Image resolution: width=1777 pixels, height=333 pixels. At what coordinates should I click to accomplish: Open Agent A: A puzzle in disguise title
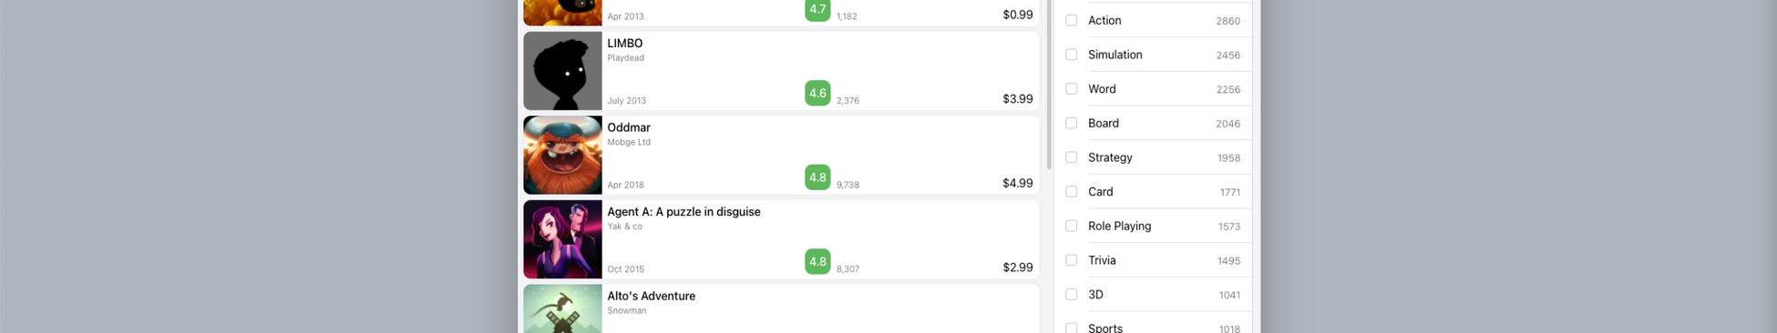click(683, 211)
